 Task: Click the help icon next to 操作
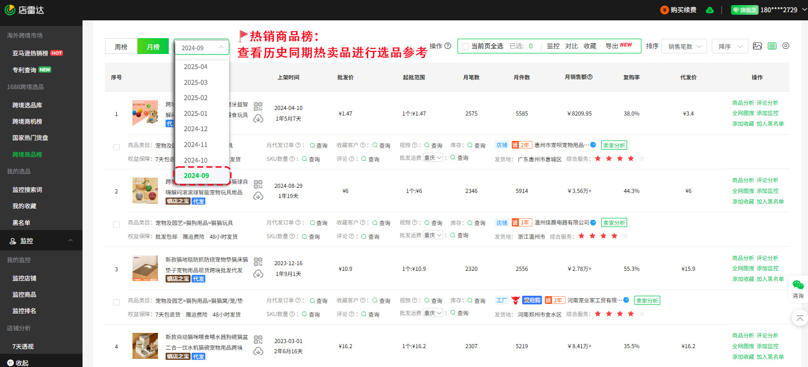(448, 46)
